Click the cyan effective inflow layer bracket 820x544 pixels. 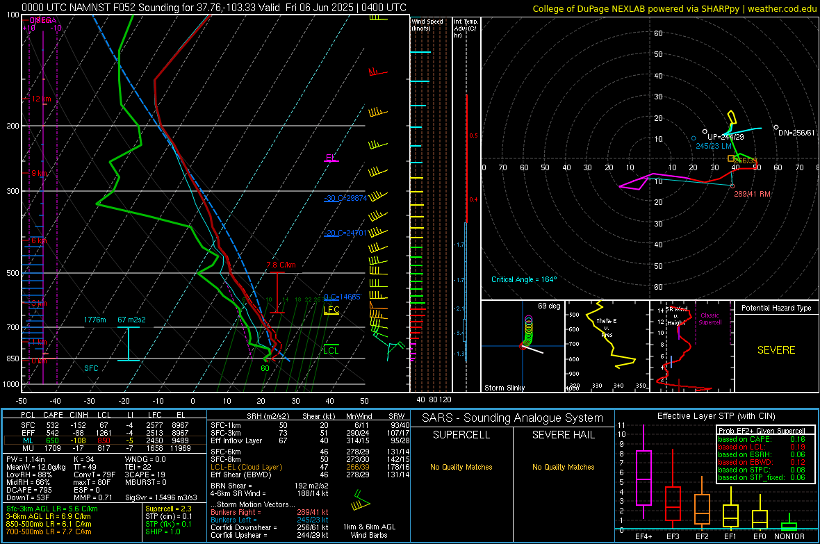tap(129, 344)
